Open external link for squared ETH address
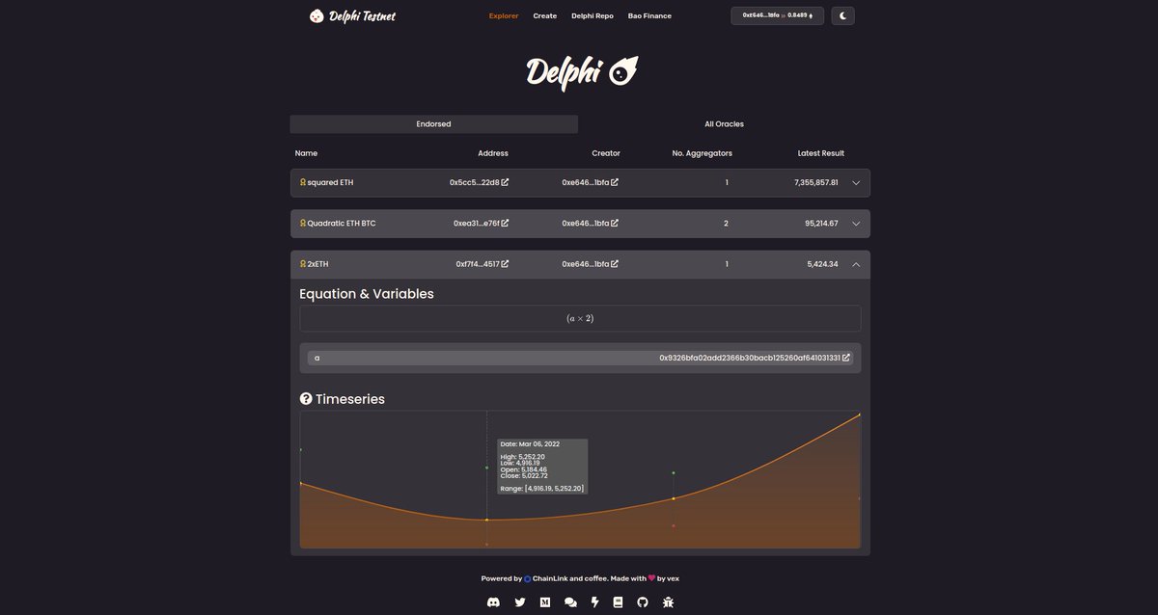 pos(505,182)
